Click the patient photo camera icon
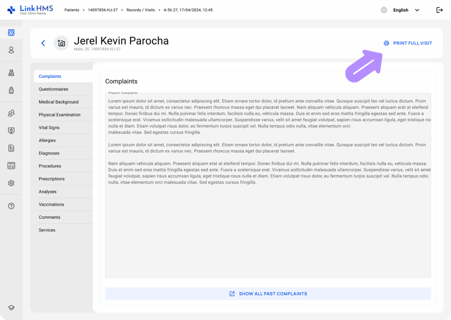The width and height of the screenshot is (451, 320). coord(61,43)
